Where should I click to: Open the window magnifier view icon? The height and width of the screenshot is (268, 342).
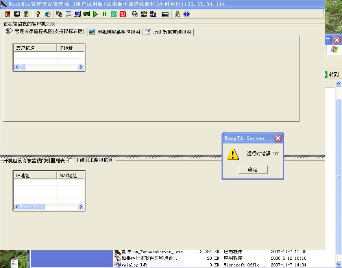click(68, 15)
